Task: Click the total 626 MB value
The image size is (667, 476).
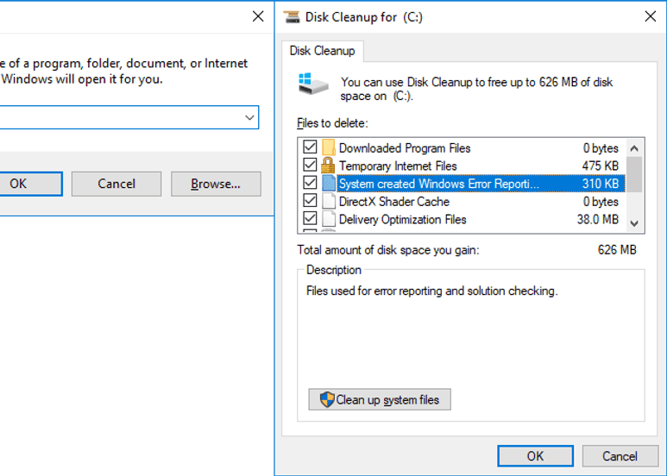Action: (617, 249)
